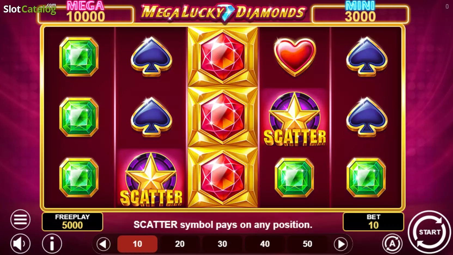Choose bet value 40
The width and height of the screenshot is (453, 255).
pos(265,244)
